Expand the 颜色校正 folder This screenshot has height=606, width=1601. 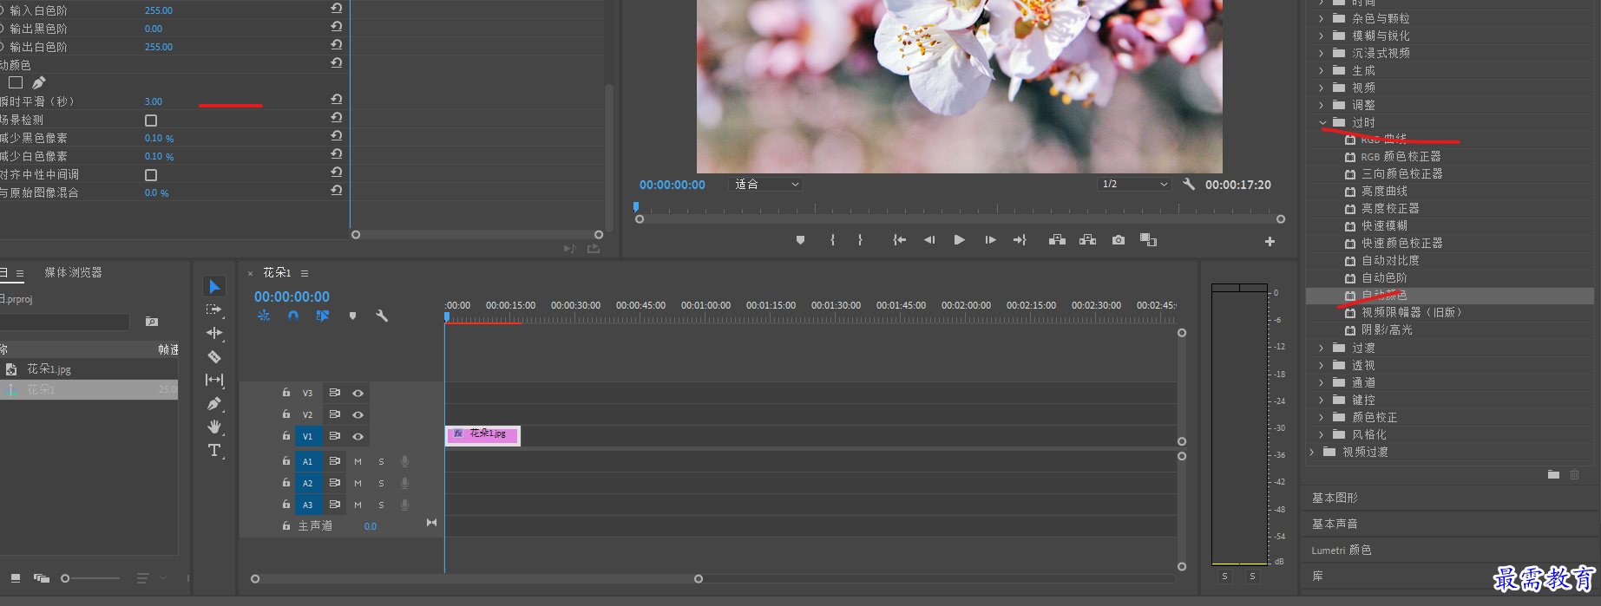[x=1322, y=417]
